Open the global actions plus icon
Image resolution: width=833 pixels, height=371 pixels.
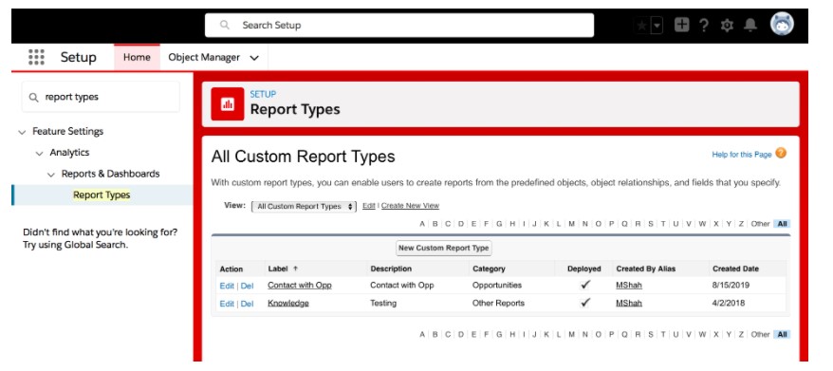click(681, 25)
